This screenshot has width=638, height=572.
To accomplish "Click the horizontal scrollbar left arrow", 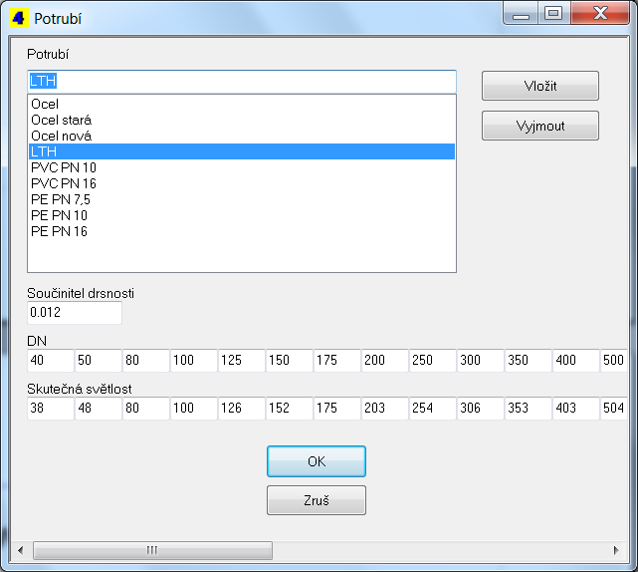I will tap(20, 550).
